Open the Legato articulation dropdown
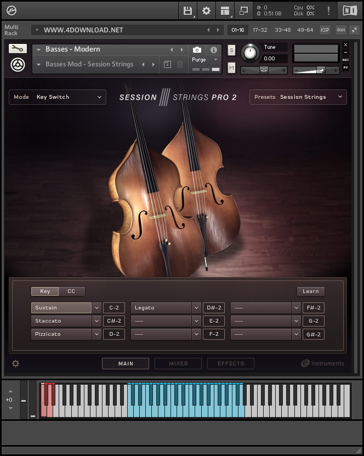 [196, 308]
